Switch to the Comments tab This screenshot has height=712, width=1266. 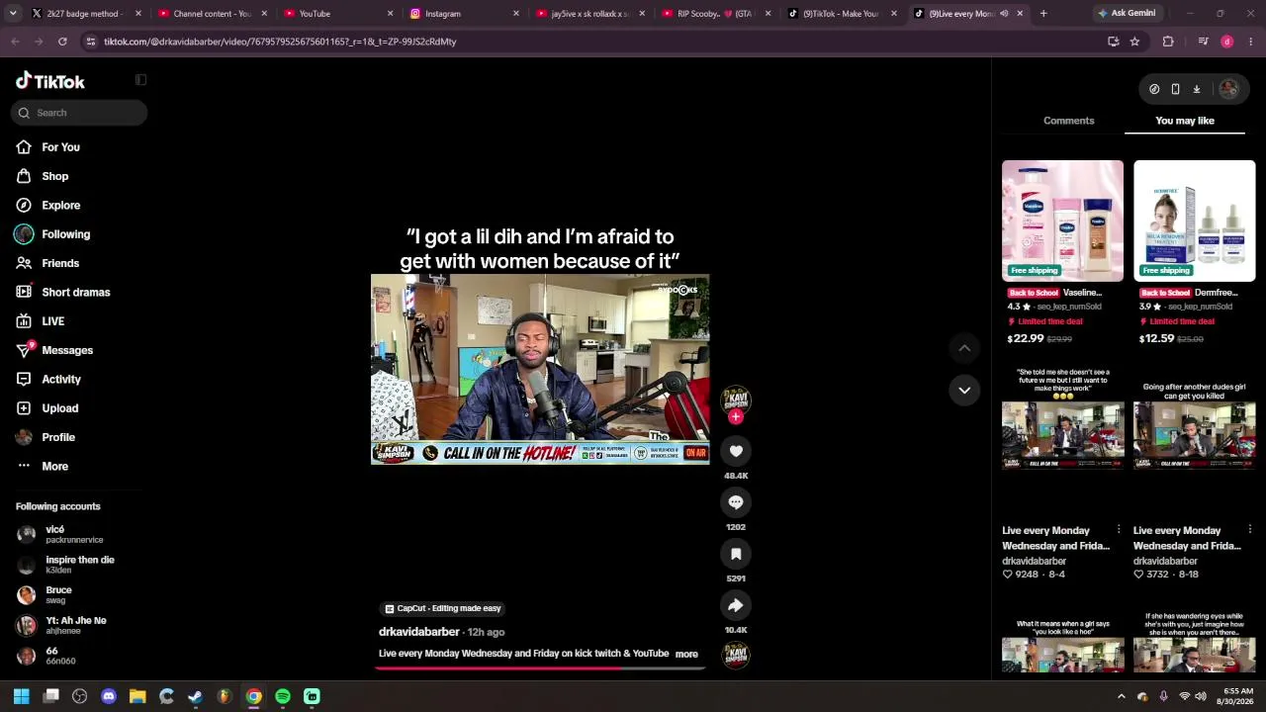click(x=1069, y=121)
